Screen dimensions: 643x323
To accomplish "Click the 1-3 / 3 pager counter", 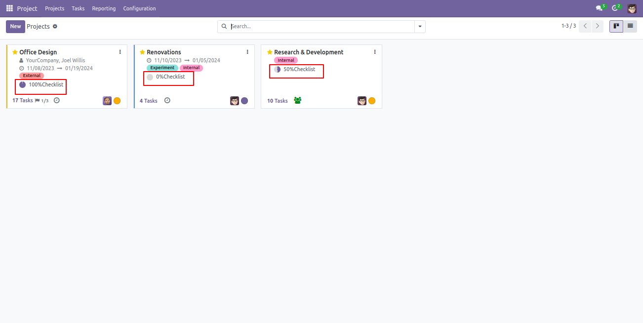I will [x=568, y=26].
